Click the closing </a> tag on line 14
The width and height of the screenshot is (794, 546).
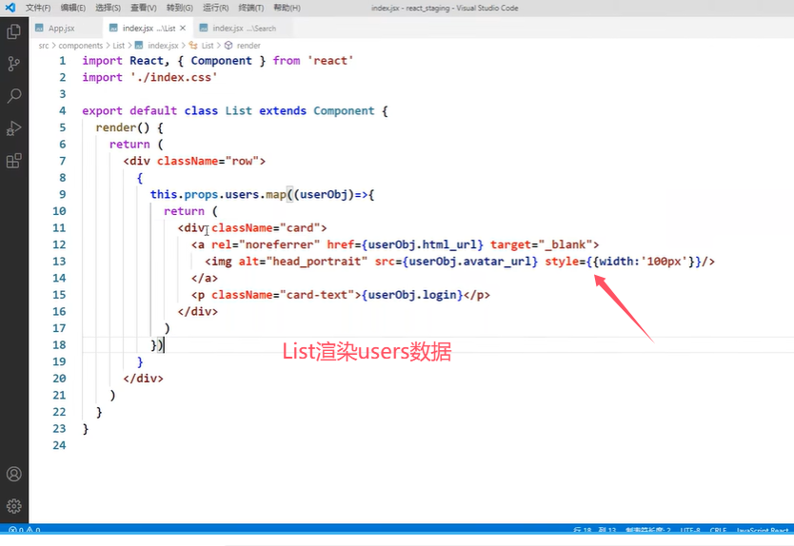(205, 278)
